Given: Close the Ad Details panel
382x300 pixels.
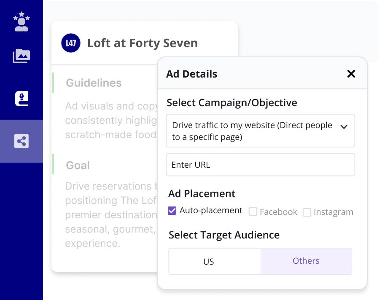Looking at the screenshot, I should (351, 74).
